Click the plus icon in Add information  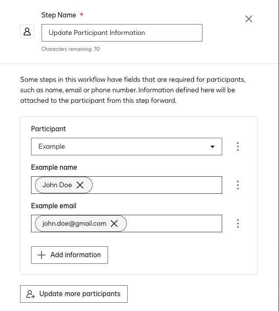coord(42,255)
